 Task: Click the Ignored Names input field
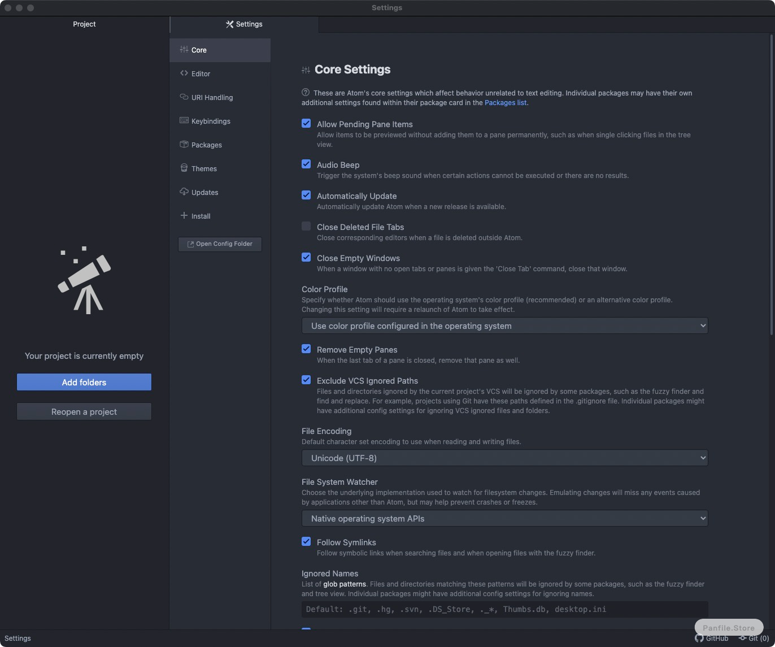click(x=504, y=609)
